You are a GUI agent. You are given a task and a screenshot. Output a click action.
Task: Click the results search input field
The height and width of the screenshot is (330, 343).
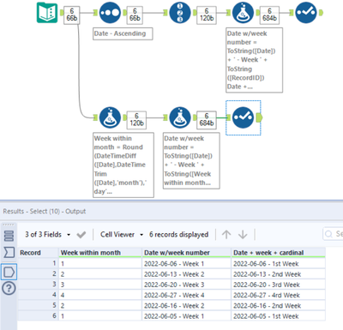tap(334, 234)
